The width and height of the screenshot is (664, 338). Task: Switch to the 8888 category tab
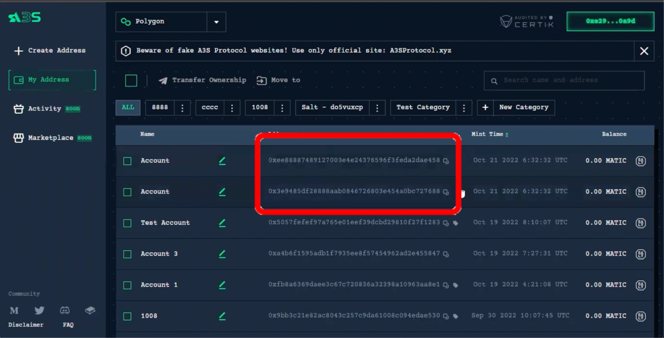coord(160,108)
